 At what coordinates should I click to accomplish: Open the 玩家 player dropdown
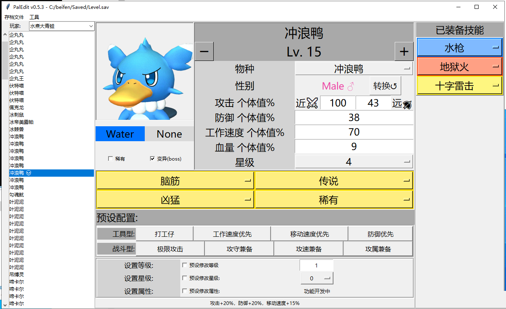tap(62, 26)
